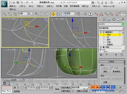Activate the Select and Move tool
Screen dimensions: 127x94
53,14
